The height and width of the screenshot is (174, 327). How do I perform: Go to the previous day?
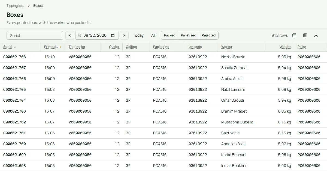[x=70, y=35]
